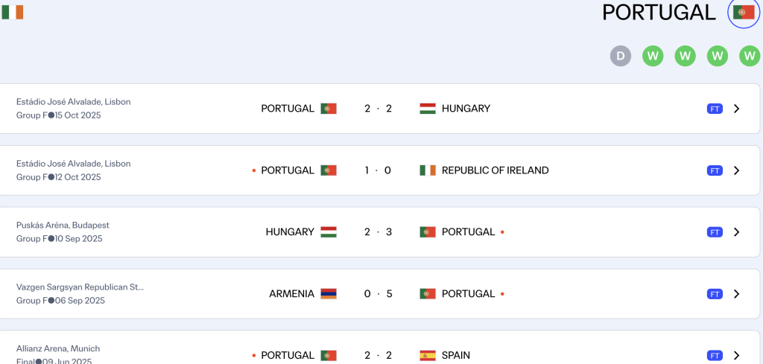Click the circled Portugal crest beside the title
This screenshot has height=364, width=763.
coord(743,13)
